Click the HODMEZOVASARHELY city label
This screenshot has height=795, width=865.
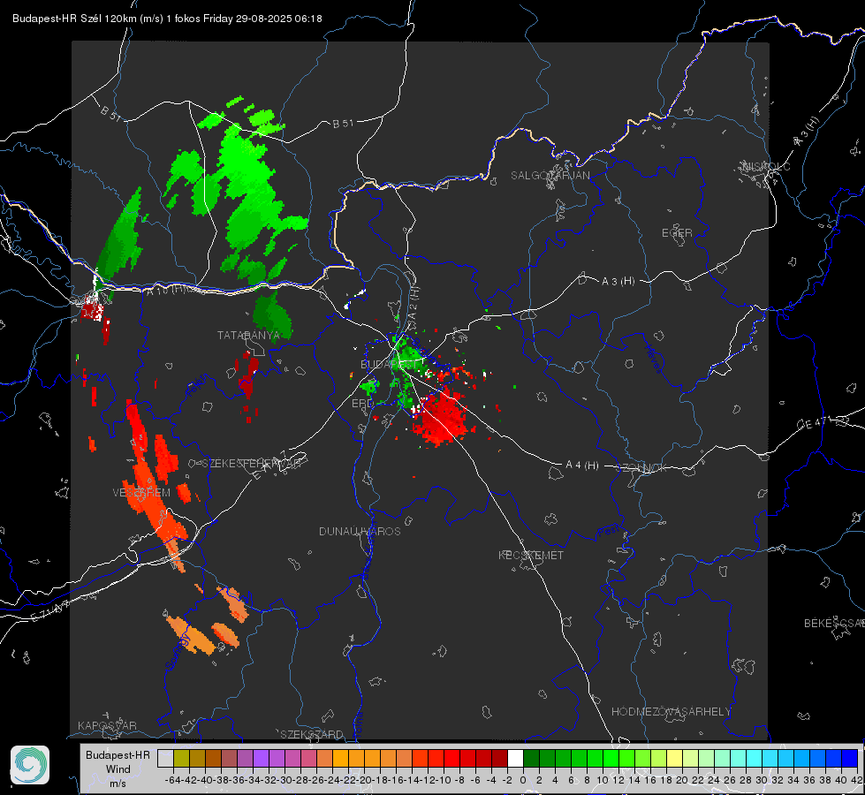671,712
